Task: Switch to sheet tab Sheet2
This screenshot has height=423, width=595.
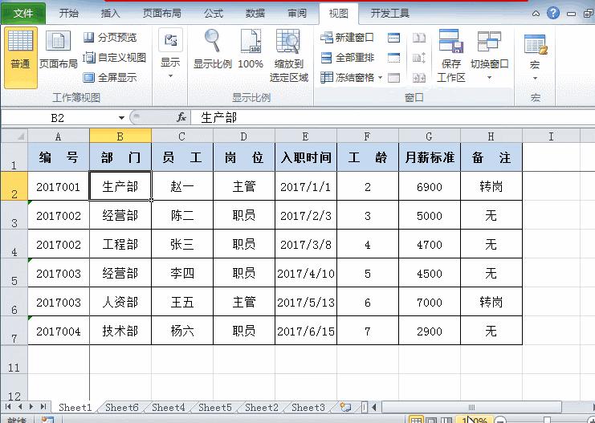Action: click(262, 408)
